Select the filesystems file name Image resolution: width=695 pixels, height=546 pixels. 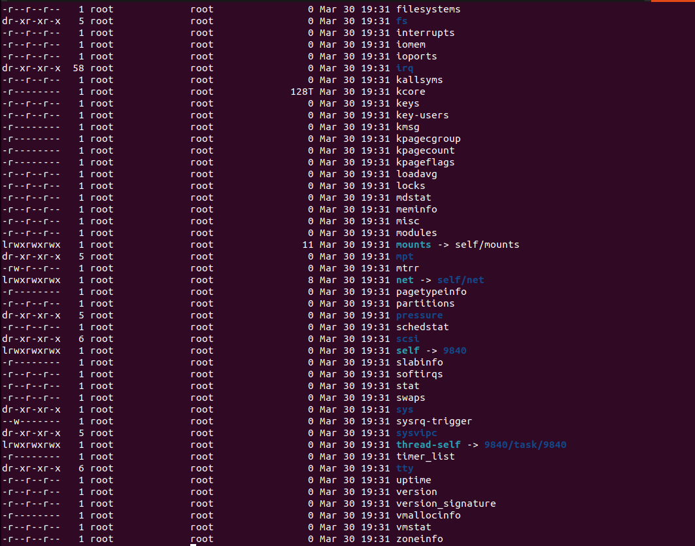point(428,9)
